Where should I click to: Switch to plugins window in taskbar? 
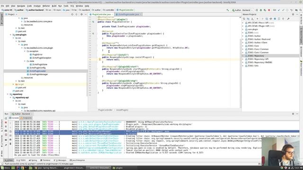coord(118,168)
